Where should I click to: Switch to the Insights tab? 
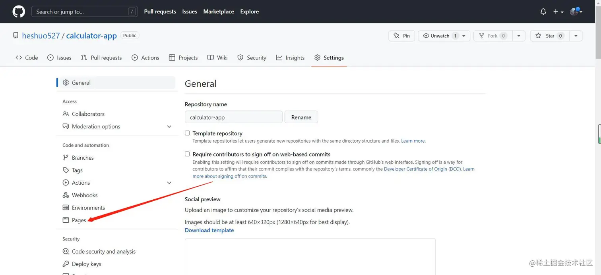tap(290, 57)
